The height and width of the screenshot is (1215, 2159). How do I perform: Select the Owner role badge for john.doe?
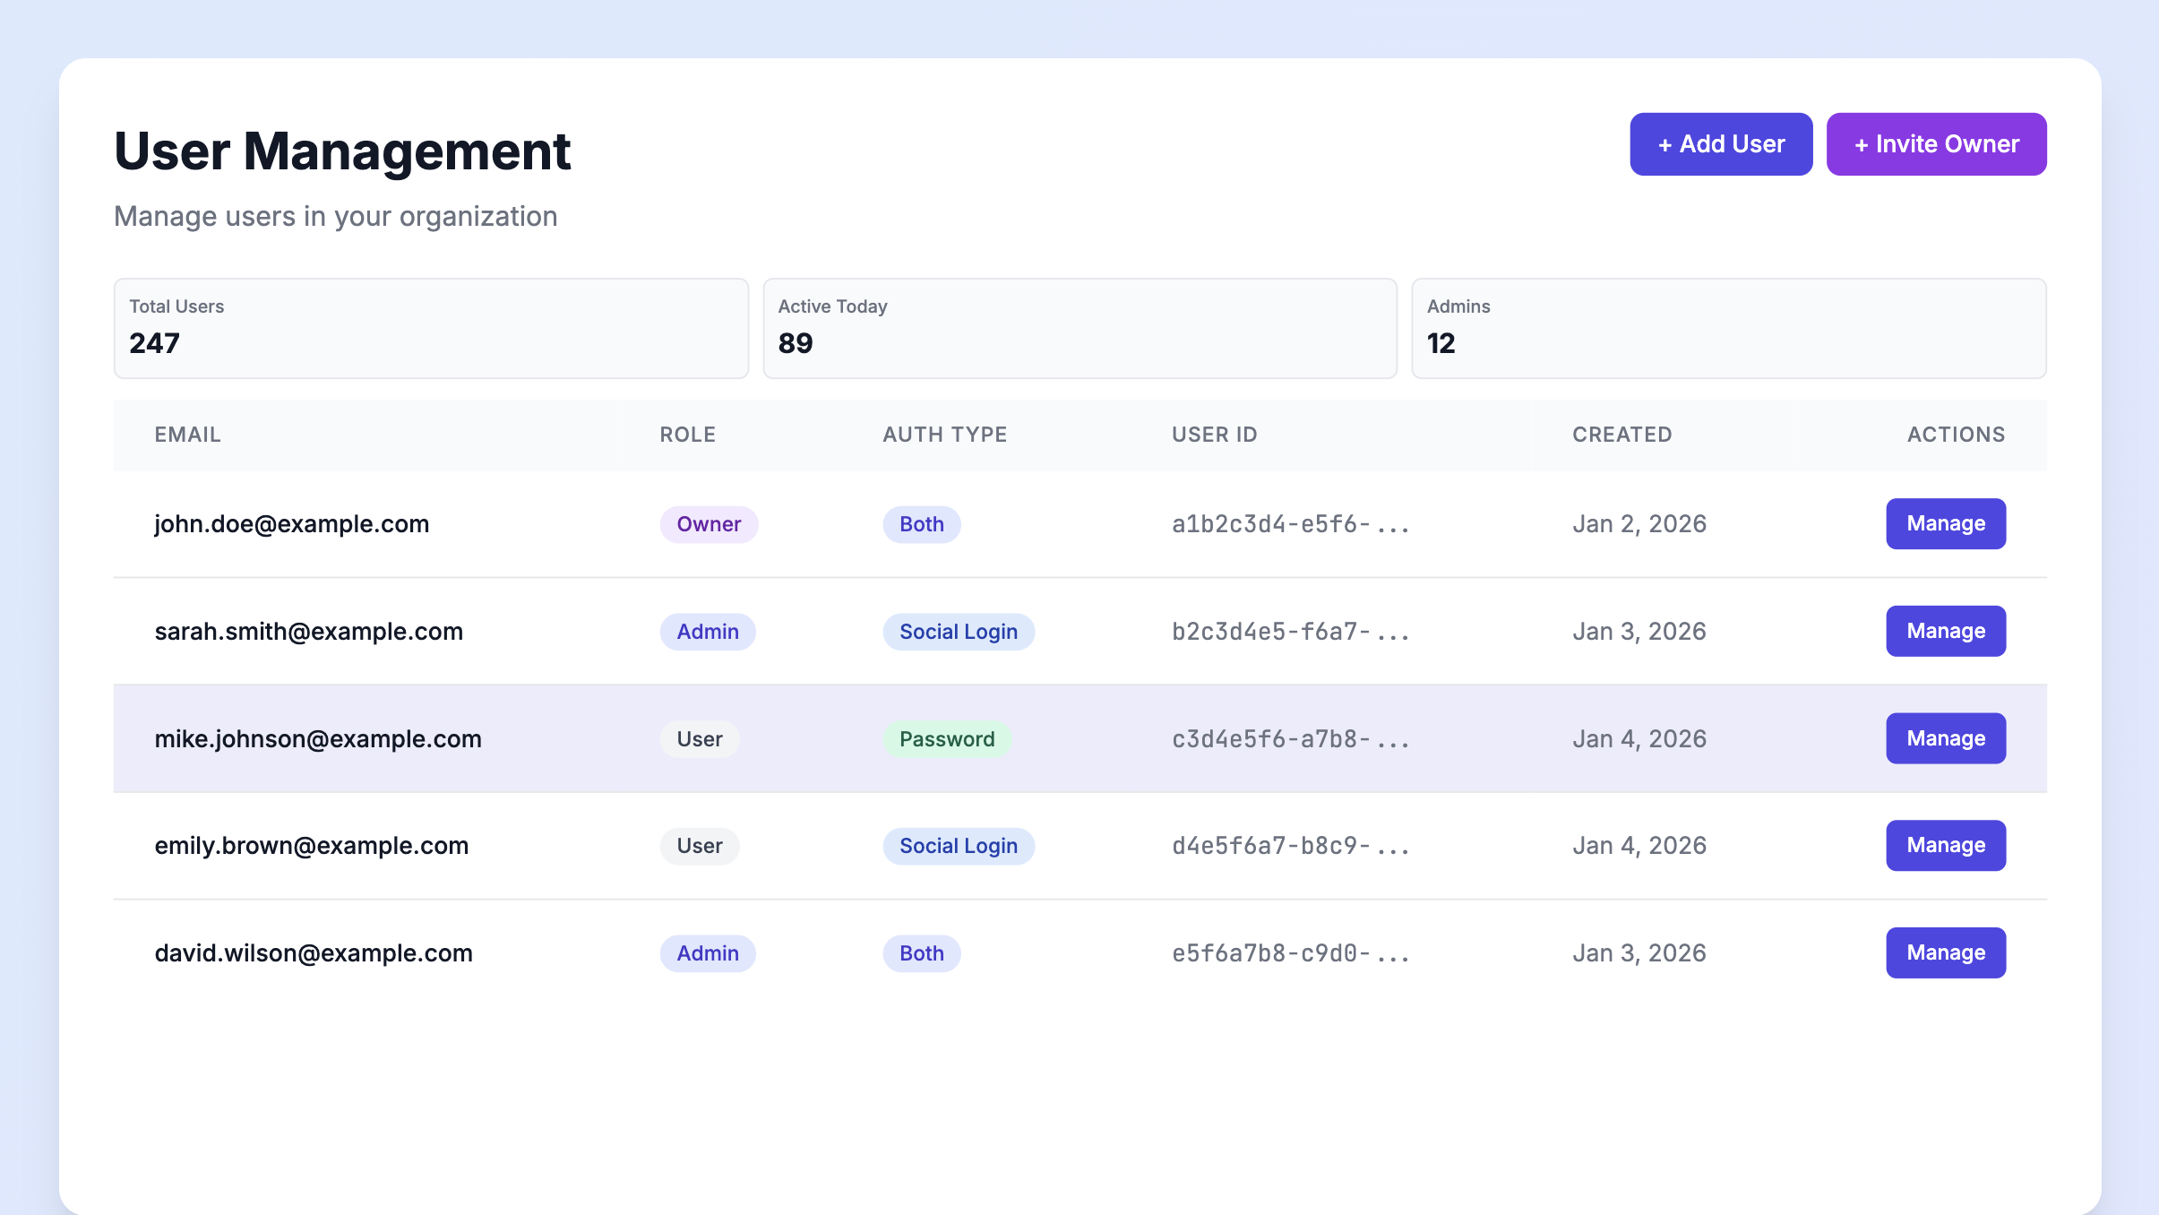[708, 523]
